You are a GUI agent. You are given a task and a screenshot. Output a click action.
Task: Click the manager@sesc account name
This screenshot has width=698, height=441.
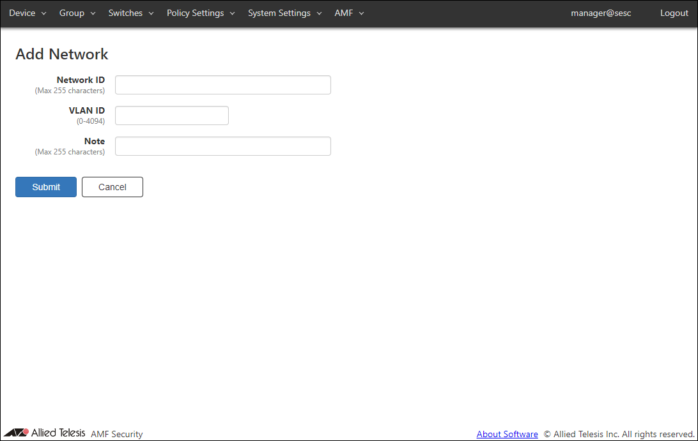(x=601, y=13)
